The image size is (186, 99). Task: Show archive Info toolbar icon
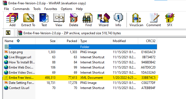[x=118, y=18]
